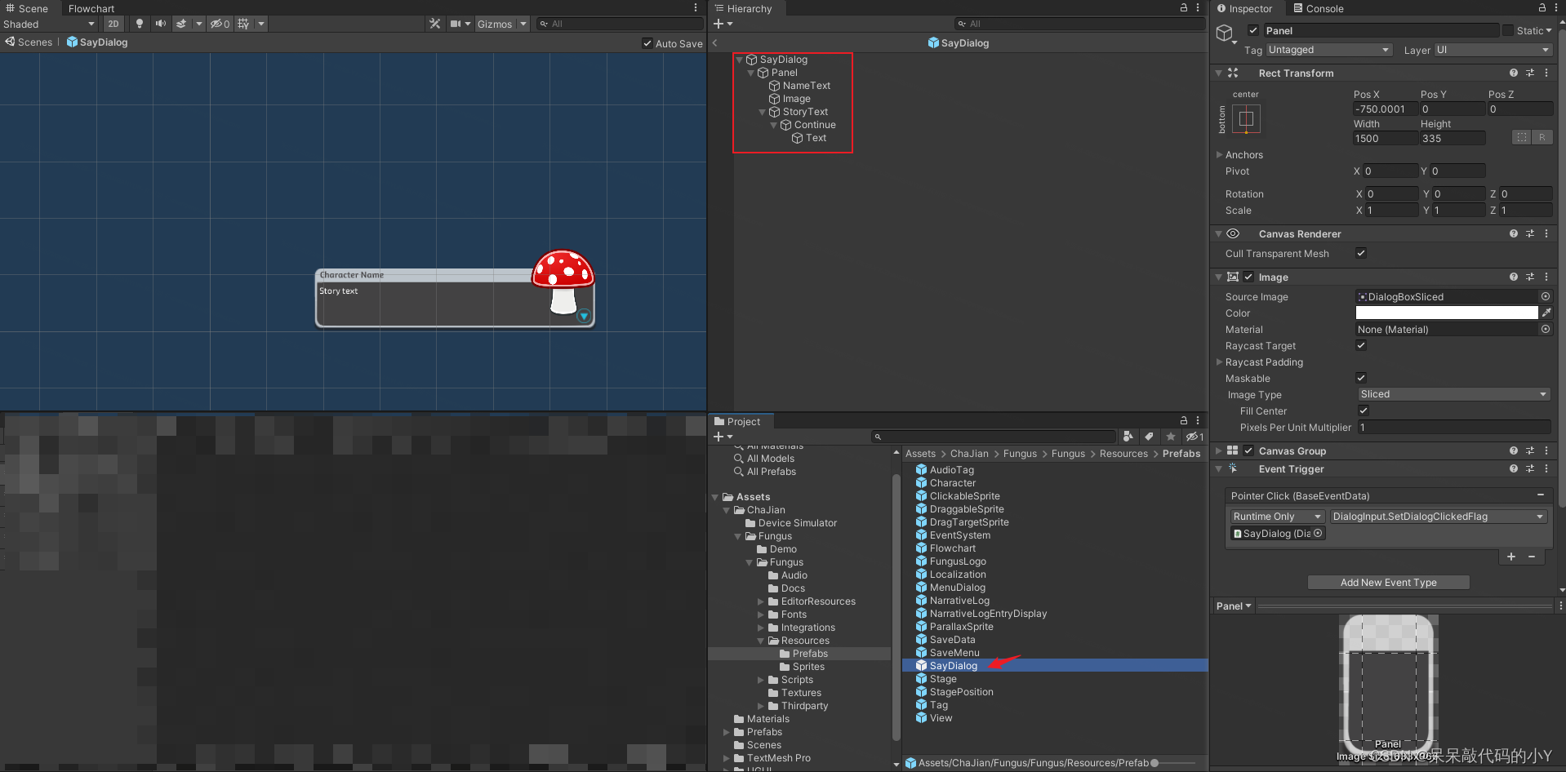Image resolution: width=1566 pixels, height=772 pixels.
Task: Select Project tab
Action: click(737, 421)
